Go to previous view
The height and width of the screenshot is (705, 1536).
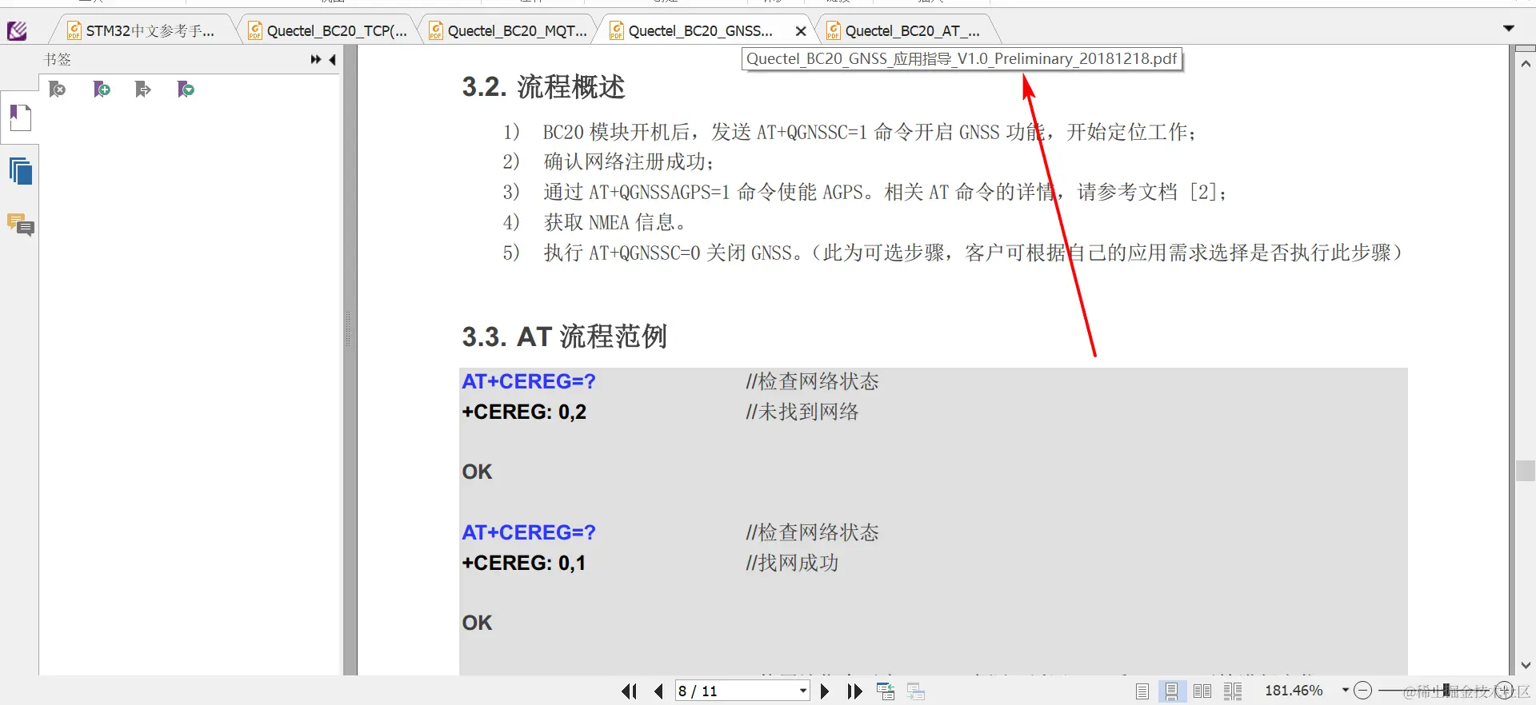point(886,691)
